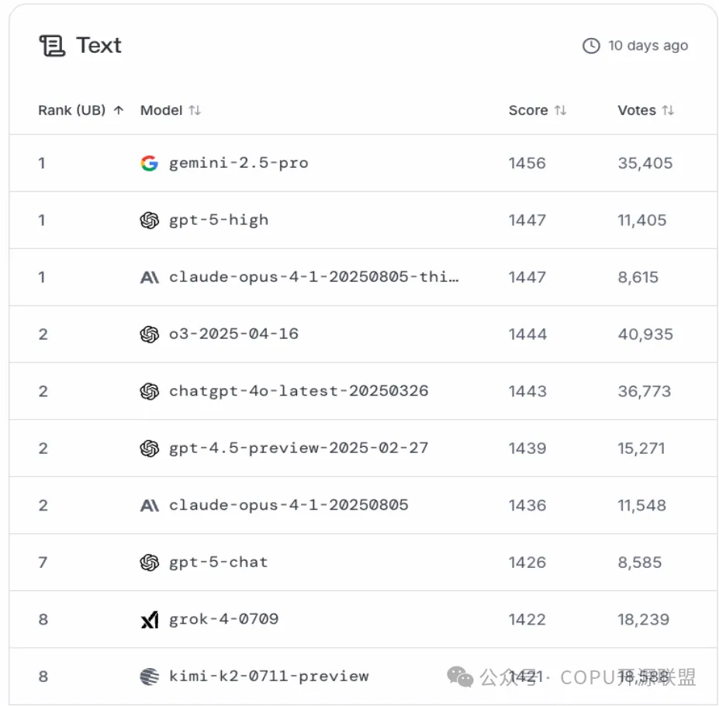
Task: Click the OpenAI icon next to gpt-5-high
Action: point(149,220)
